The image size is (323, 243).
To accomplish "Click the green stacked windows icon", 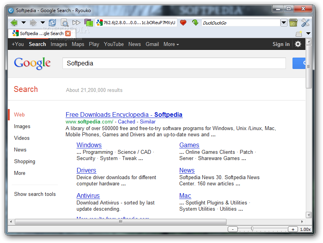I will click(x=89, y=23).
